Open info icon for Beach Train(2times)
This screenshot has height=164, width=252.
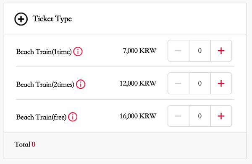tap(81, 84)
